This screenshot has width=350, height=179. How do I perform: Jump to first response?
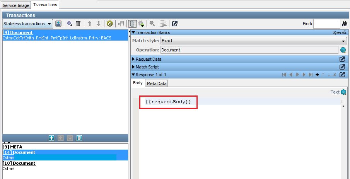coord(284,75)
